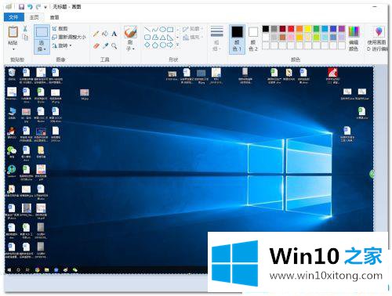Viewport: 392px width, 296px height.
Task: Select the Pencil tool
Action: tap(96, 34)
